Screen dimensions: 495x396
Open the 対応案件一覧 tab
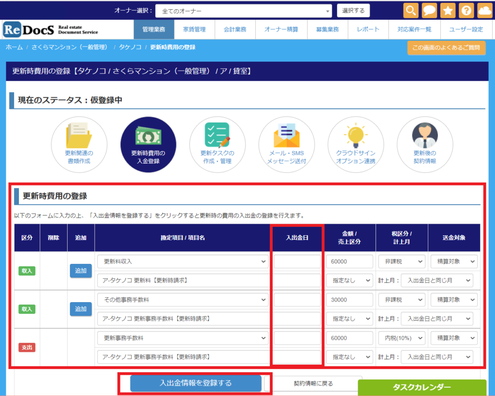click(414, 30)
